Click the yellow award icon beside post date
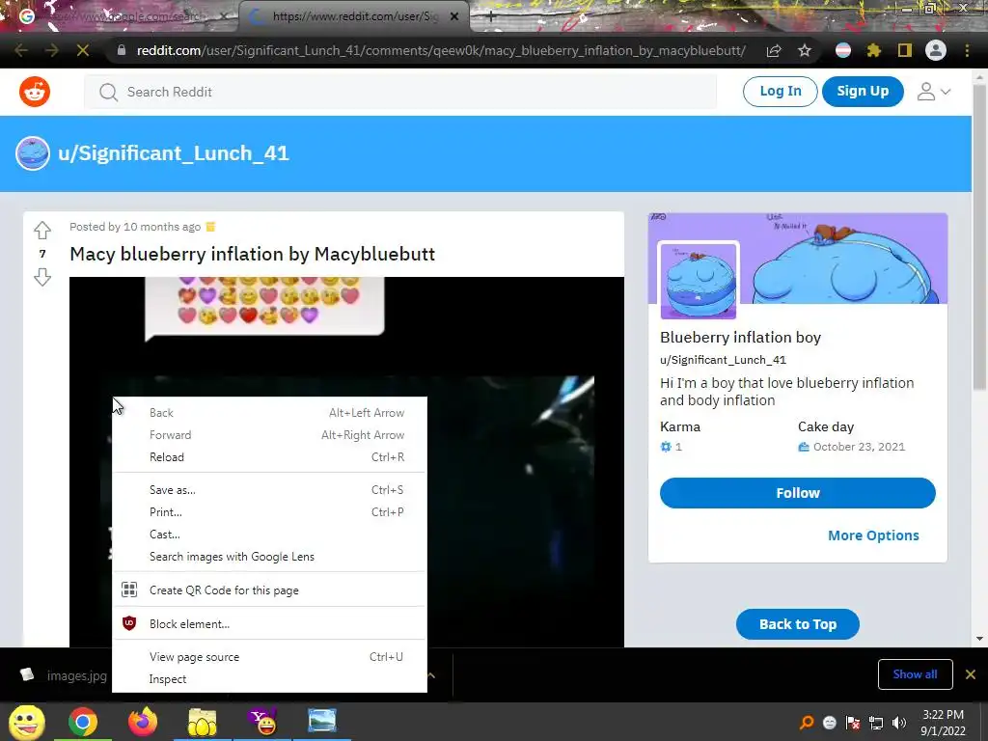 click(210, 227)
